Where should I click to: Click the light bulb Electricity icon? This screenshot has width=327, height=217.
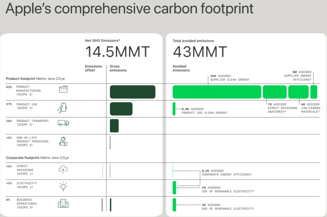click(x=63, y=186)
